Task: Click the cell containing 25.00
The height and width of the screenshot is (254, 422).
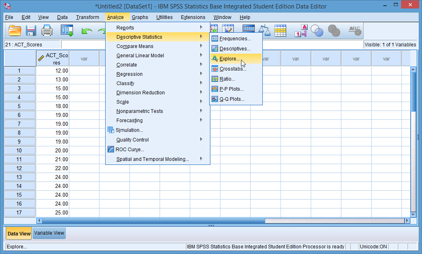Action: pyautogui.click(x=53, y=212)
